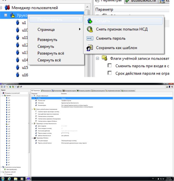The width and height of the screenshot is (174, 181).
Task: Select user u10 icon in enlarged tree
Action: pos(17,30)
